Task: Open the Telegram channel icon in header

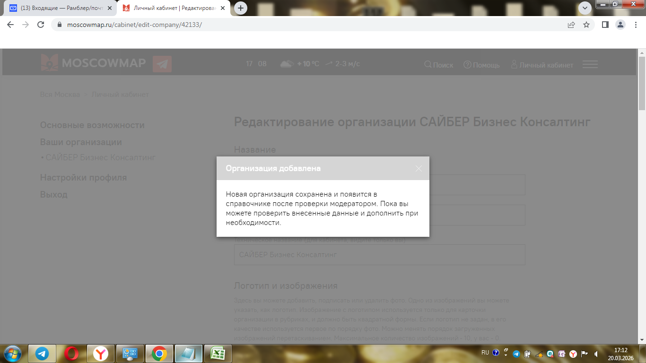Action: click(162, 64)
